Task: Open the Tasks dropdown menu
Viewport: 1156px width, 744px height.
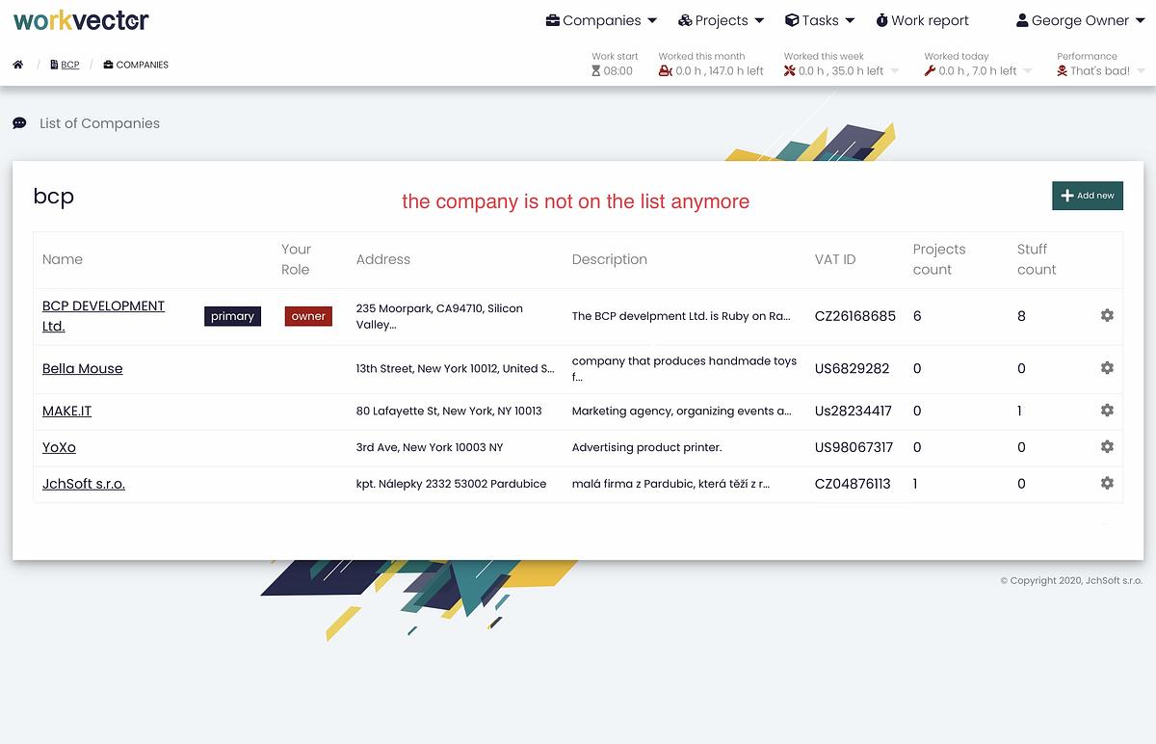Action: click(x=819, y=20)
